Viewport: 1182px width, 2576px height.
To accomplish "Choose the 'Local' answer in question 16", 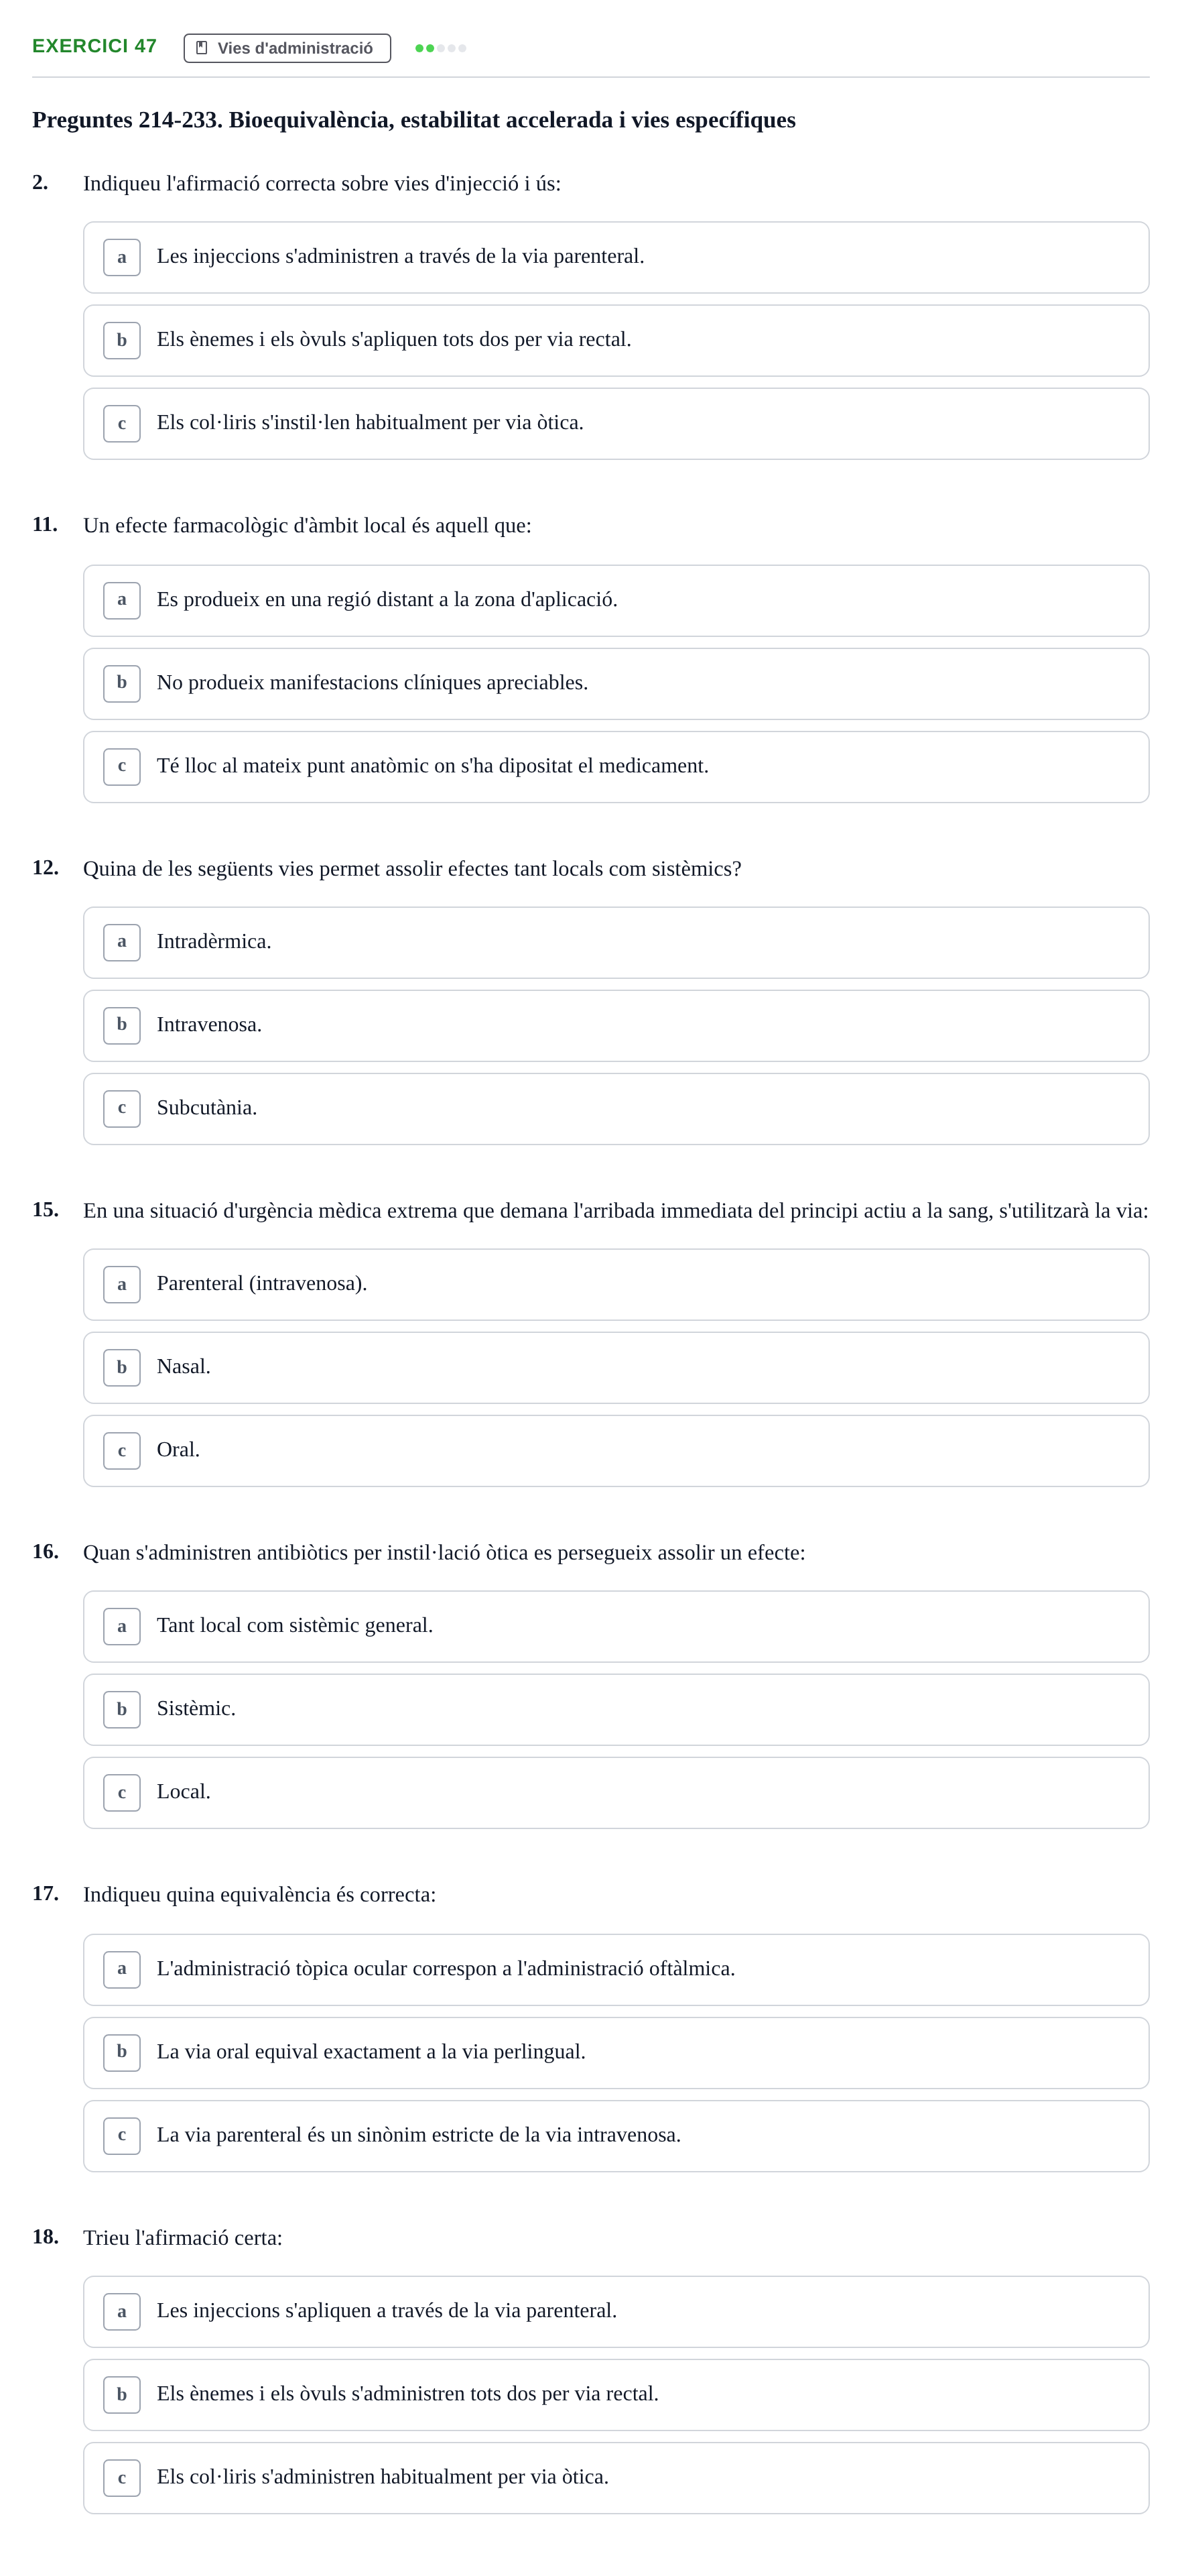I will click(x=616, y=1792).
